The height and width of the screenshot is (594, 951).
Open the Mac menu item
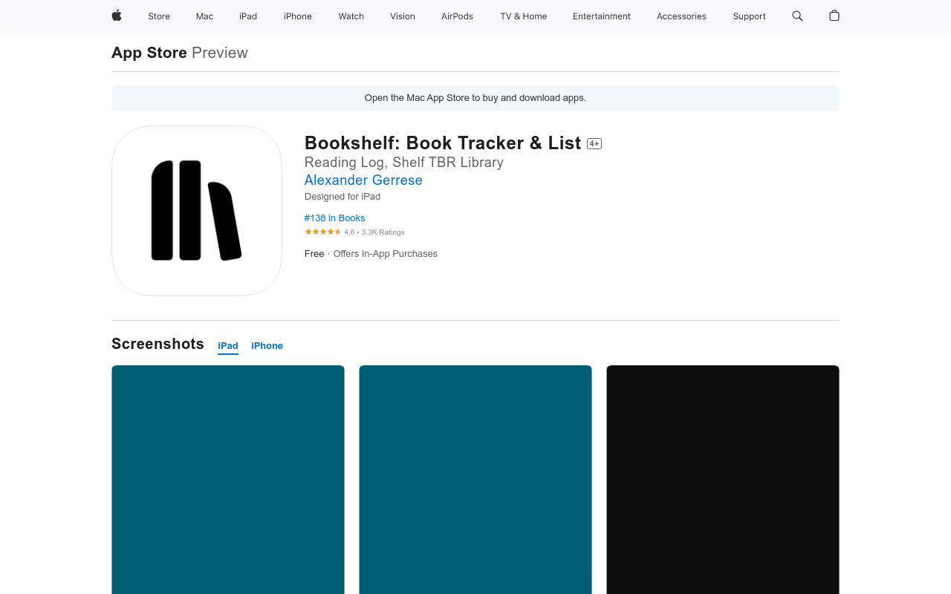[204, 16]
